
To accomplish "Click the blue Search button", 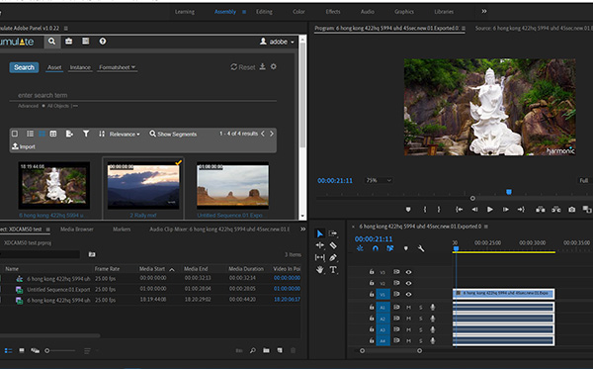I will tap(24, 67).
